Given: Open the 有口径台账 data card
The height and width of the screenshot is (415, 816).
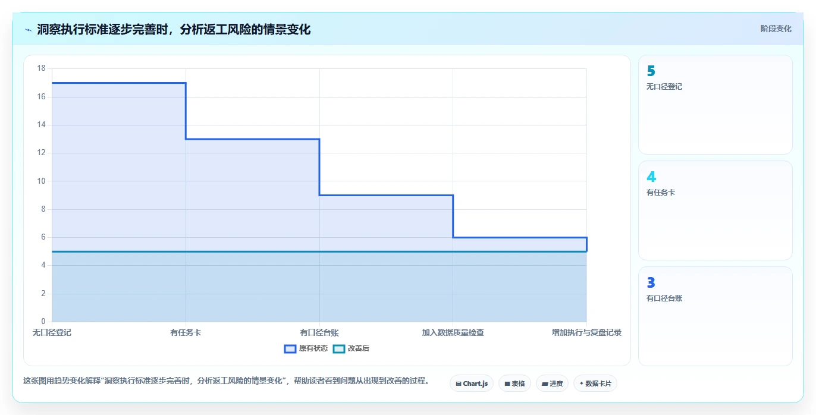Looking at the screenshot, I should [x=715, y=316].
